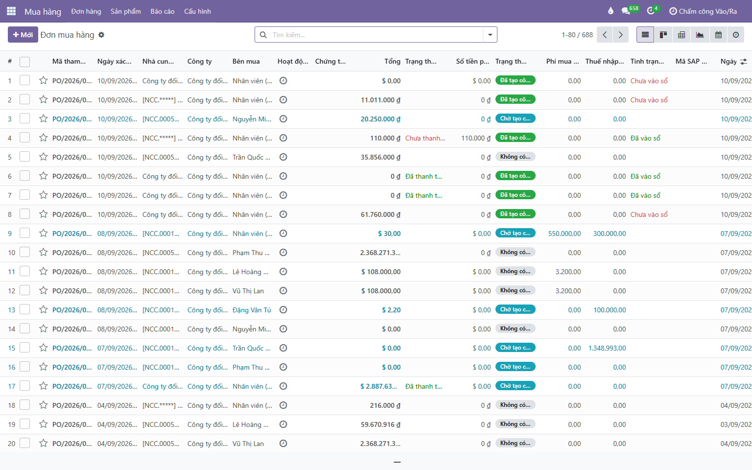
Task: Click total 35.856.000 ₫ in row 5
Action: [380, 157]
